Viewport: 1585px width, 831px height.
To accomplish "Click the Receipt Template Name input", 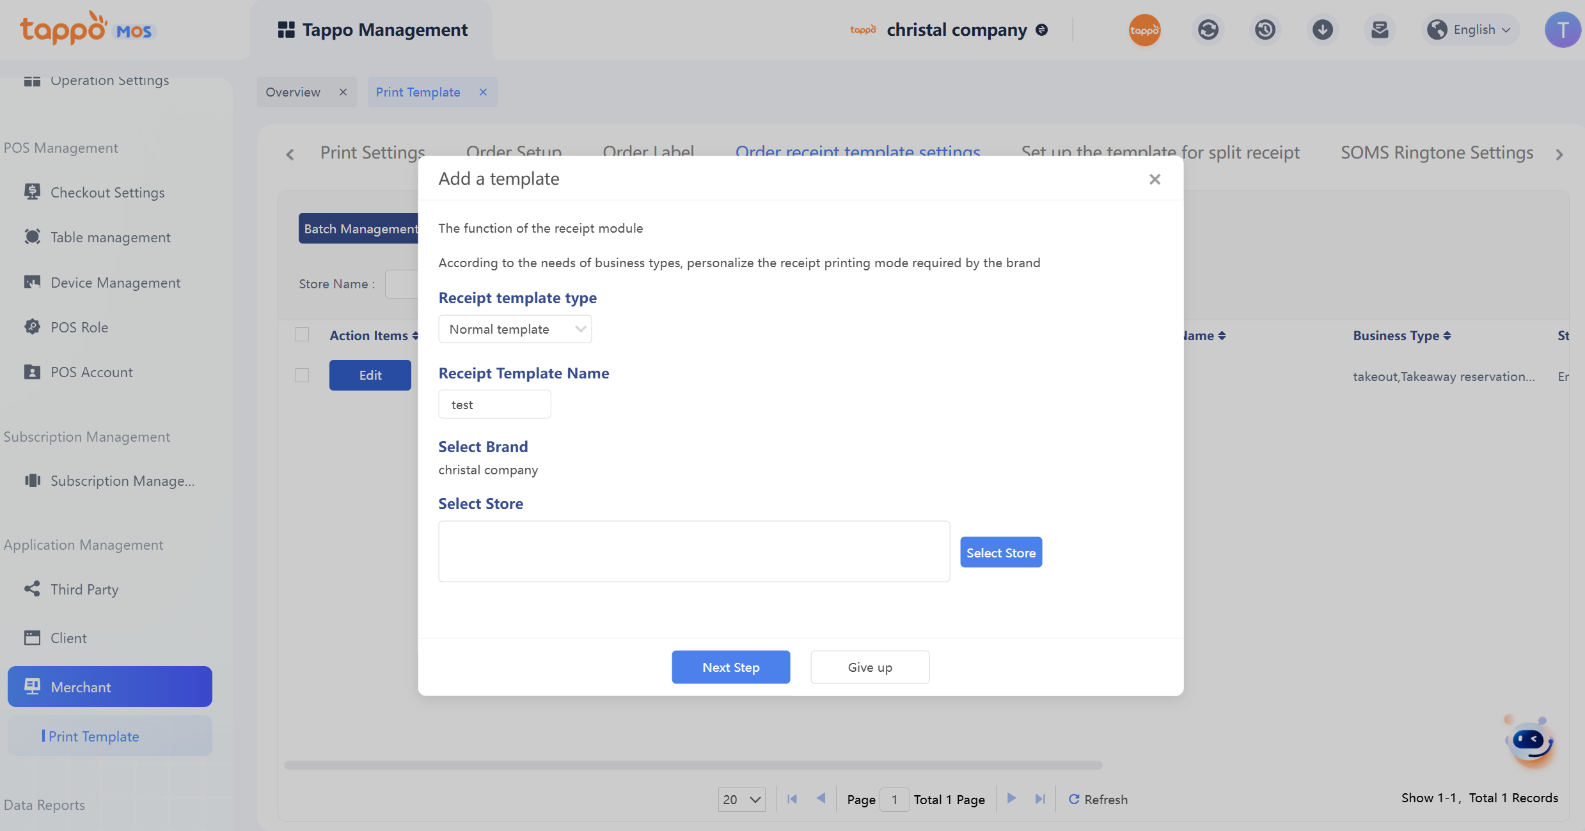I will pyautogui.click(x=494, y=405).
